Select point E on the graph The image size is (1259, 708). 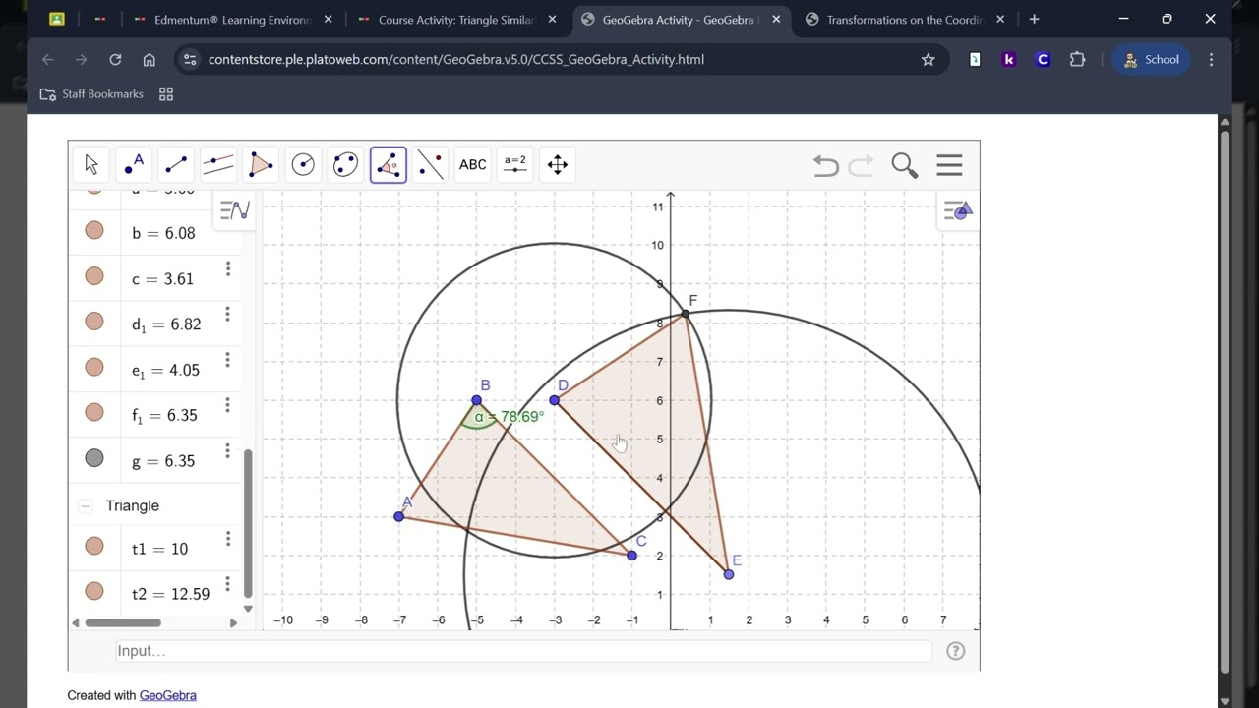coord(729,574)
